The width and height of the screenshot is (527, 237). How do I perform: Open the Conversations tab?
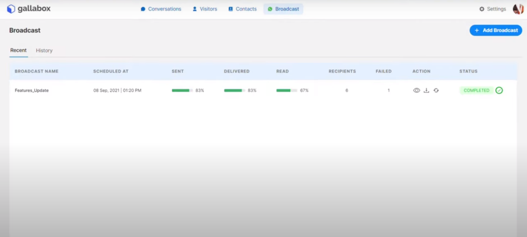point(161,9)
